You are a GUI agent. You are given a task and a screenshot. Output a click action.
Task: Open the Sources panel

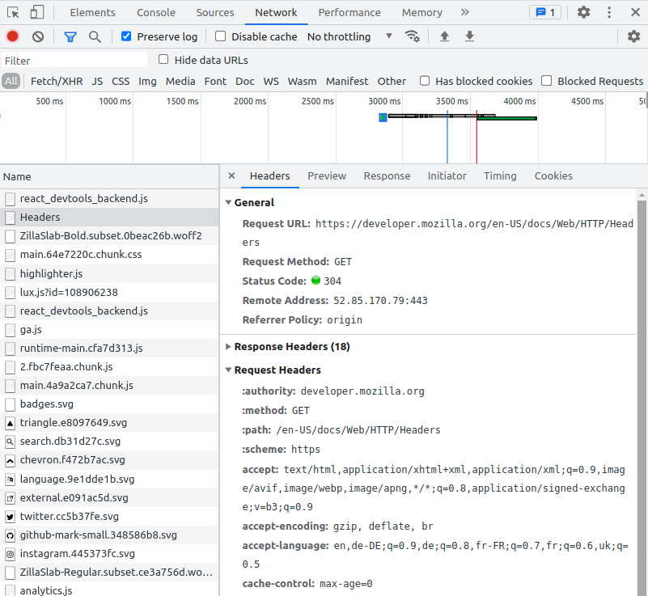(x=215, y=12)
